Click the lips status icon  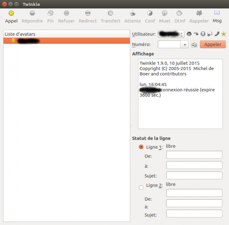coord(189,34)
